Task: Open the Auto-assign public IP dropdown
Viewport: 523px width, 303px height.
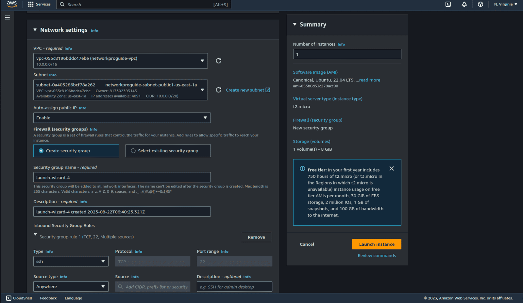Action: 122,118
